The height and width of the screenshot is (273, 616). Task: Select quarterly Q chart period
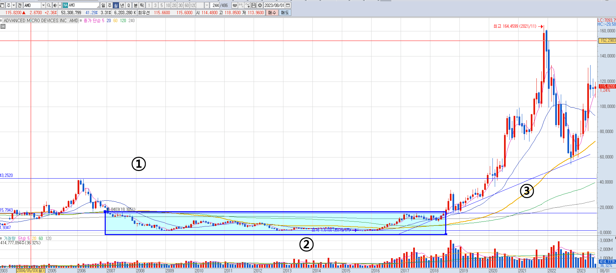coord(128,5)
